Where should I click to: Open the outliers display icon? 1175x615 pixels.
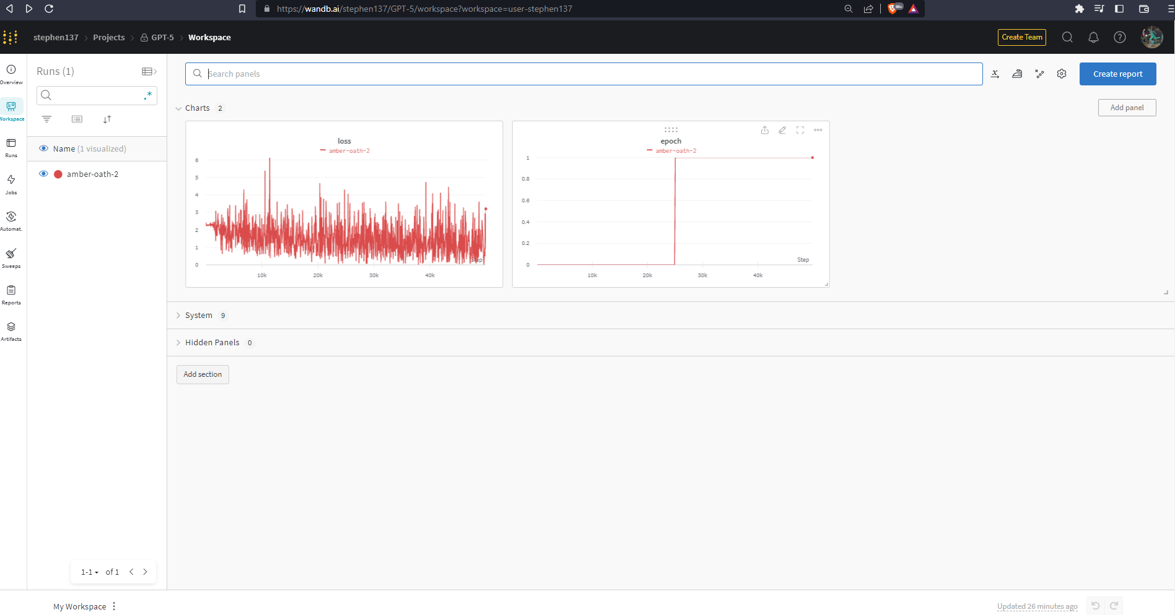[1039, 74]
